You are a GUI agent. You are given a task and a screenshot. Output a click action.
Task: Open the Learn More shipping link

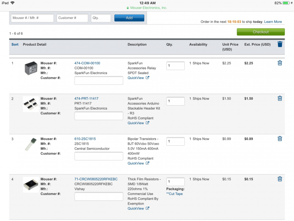pos(273,22)
